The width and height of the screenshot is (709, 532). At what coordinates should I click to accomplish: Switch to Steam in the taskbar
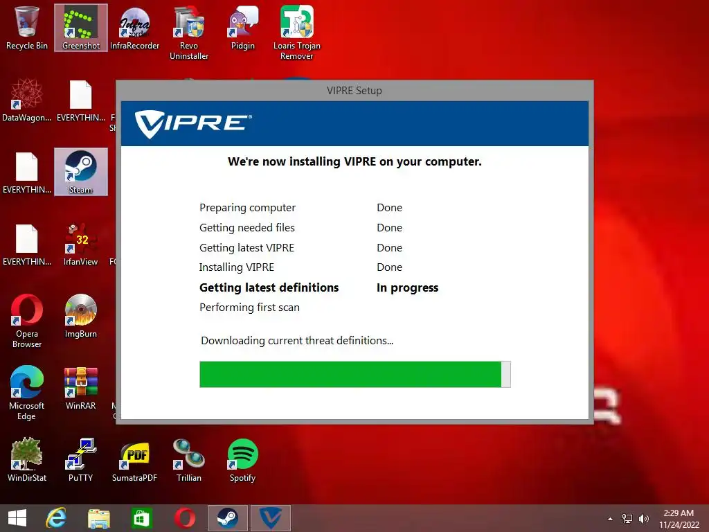(227, 518)
